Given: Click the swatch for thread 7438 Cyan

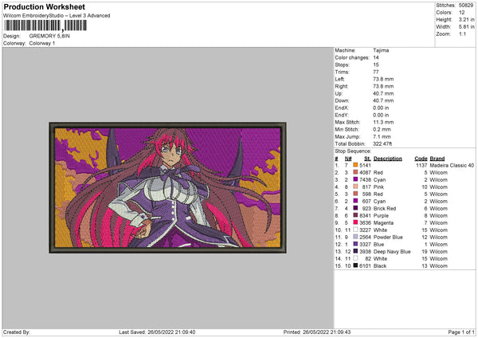Looking at the screenshot, I should [355, 179].
